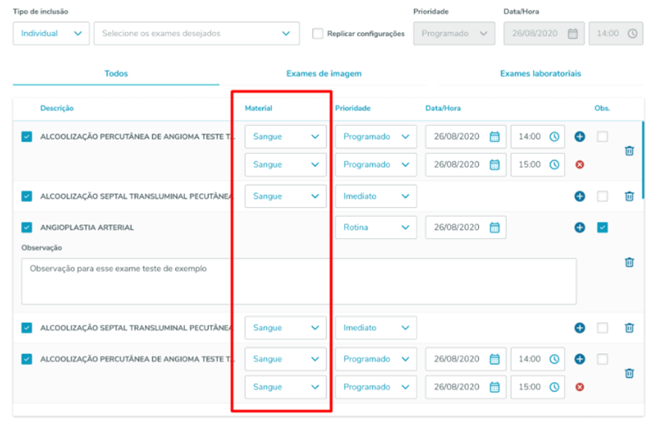Uncheck upper ALCOOLIZAÇÃO SEPTAL exam checkbox

click(x=27, y=196)
